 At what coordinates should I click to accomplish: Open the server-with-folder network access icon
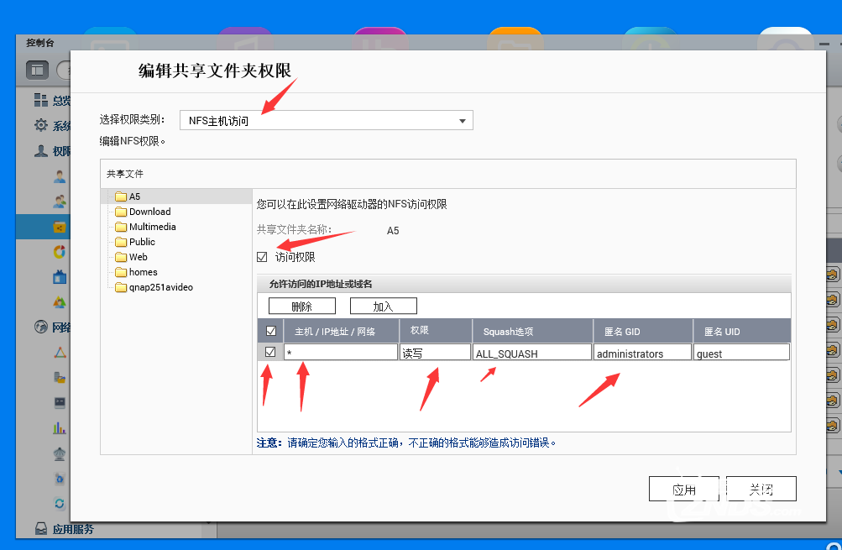coord(60,377)
